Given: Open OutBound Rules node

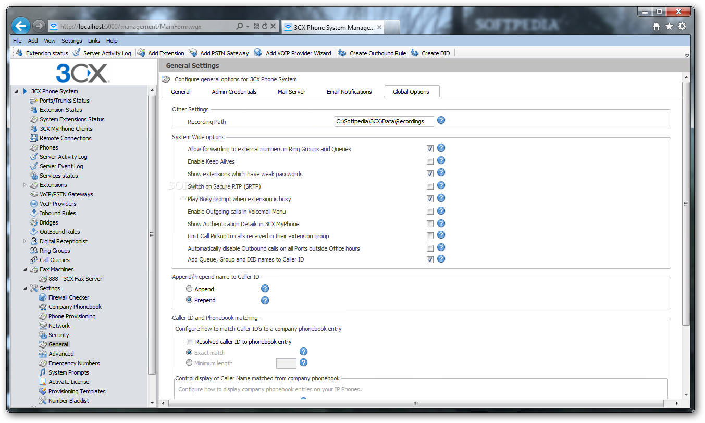Looking at the screenshot, I should [x=59, y=232].
